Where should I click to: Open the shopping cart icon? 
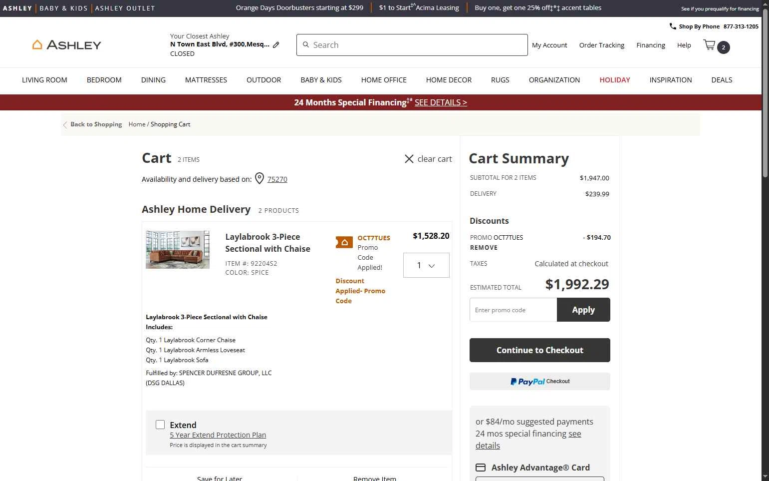(x=709, y=45)
